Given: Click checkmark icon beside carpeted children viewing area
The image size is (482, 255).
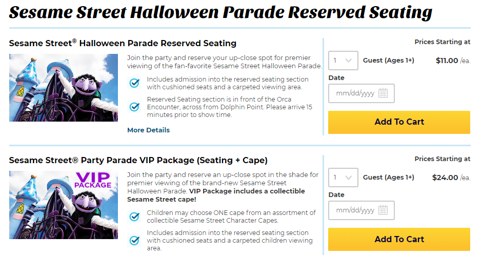Looking at the screenshot, I should (134, 240).
